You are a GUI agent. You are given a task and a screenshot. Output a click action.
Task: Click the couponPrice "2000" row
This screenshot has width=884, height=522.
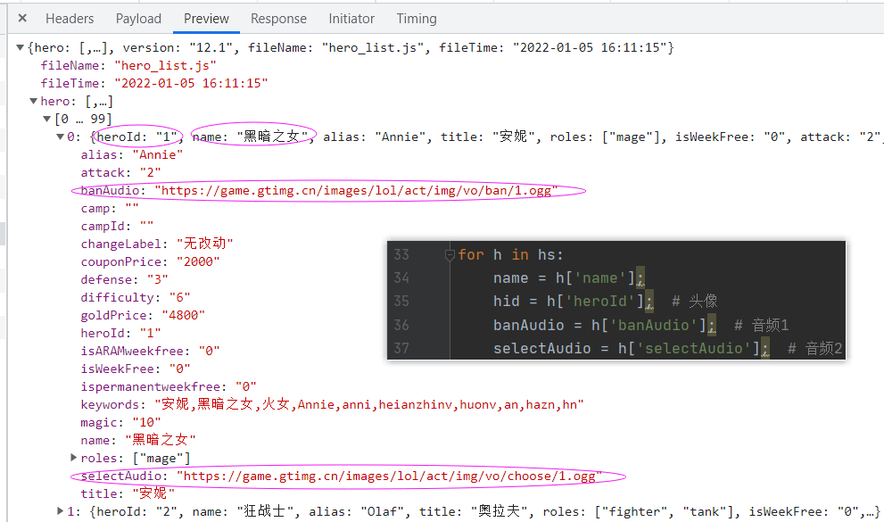point(150,262)
